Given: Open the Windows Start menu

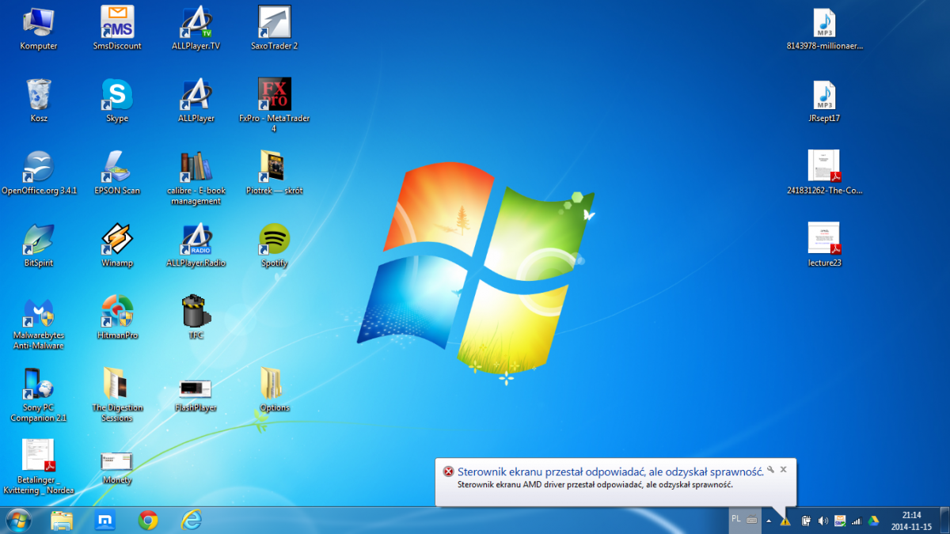Looking at the screenshot, I should point(19,520).
